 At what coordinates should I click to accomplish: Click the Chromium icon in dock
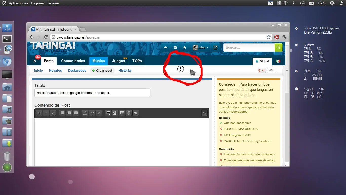tap(7, 62)
